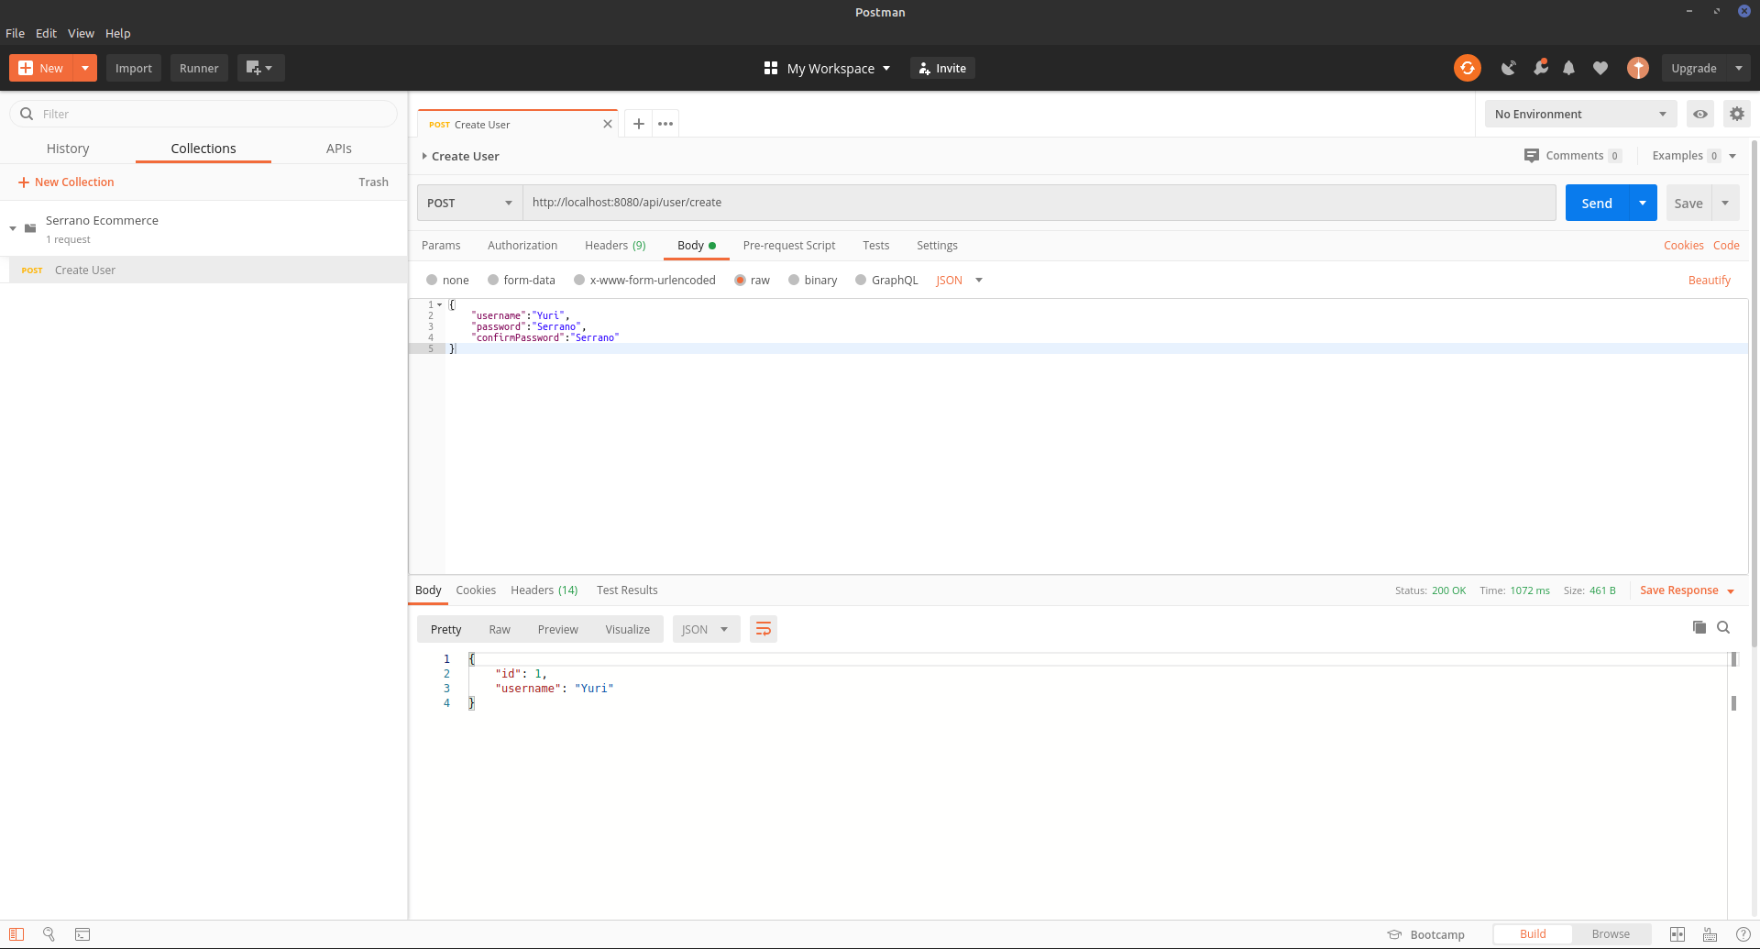Switch to the History tab
1760x949 pixels.
(68, 149)
